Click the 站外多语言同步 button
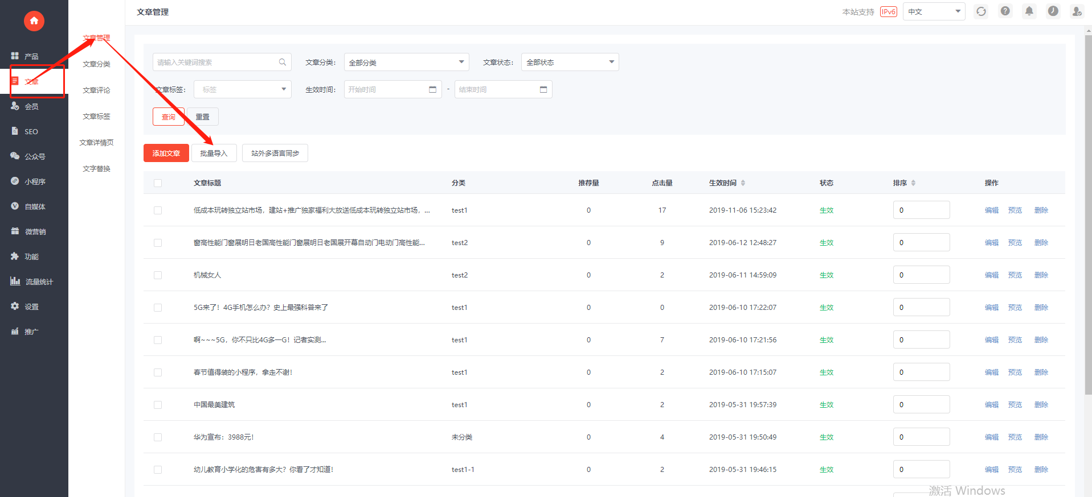The width and height of the screenshot is (1092, 497). pyautogui.click(x=275, y=153)
